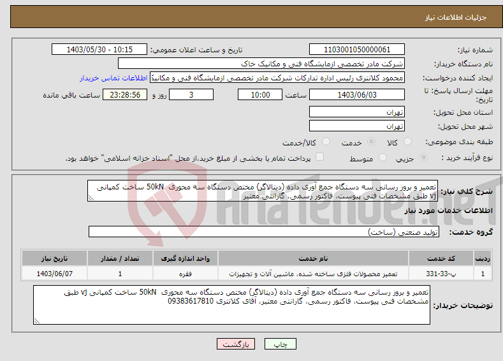Click the buyer organization name field
This screenshot has width=503, height=361.
point(261,64)
